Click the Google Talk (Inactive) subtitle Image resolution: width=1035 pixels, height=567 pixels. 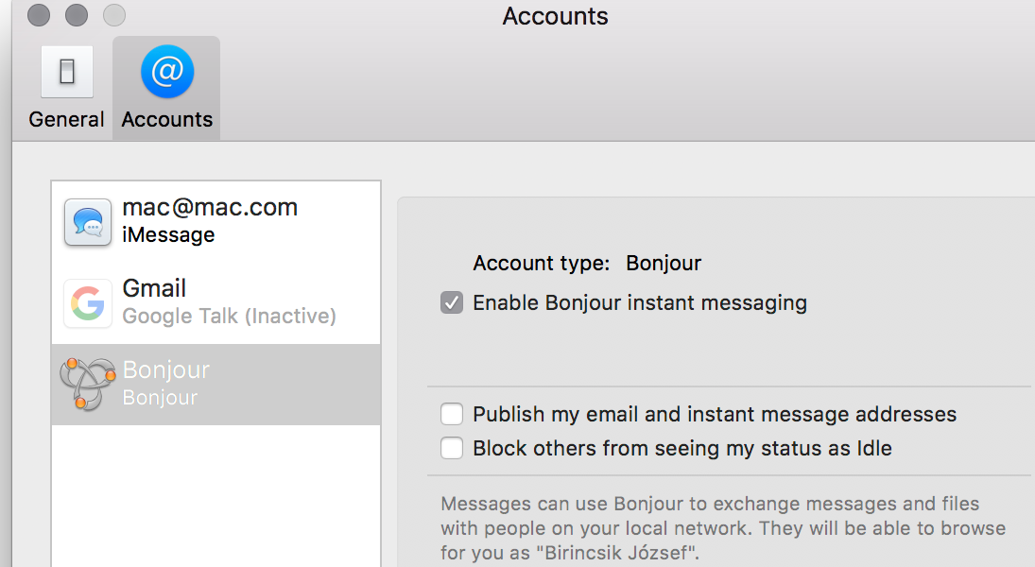(229, 317)
